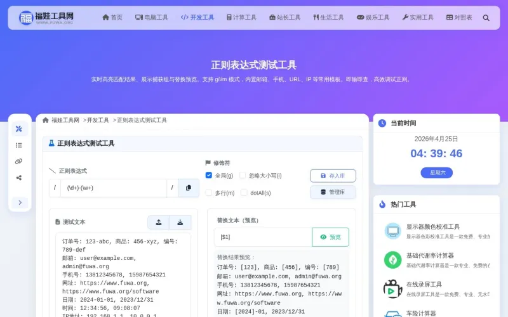Open 在线录屏工具 camera icon
Viewport: 508px width, 317px height.
coord(392,288)
